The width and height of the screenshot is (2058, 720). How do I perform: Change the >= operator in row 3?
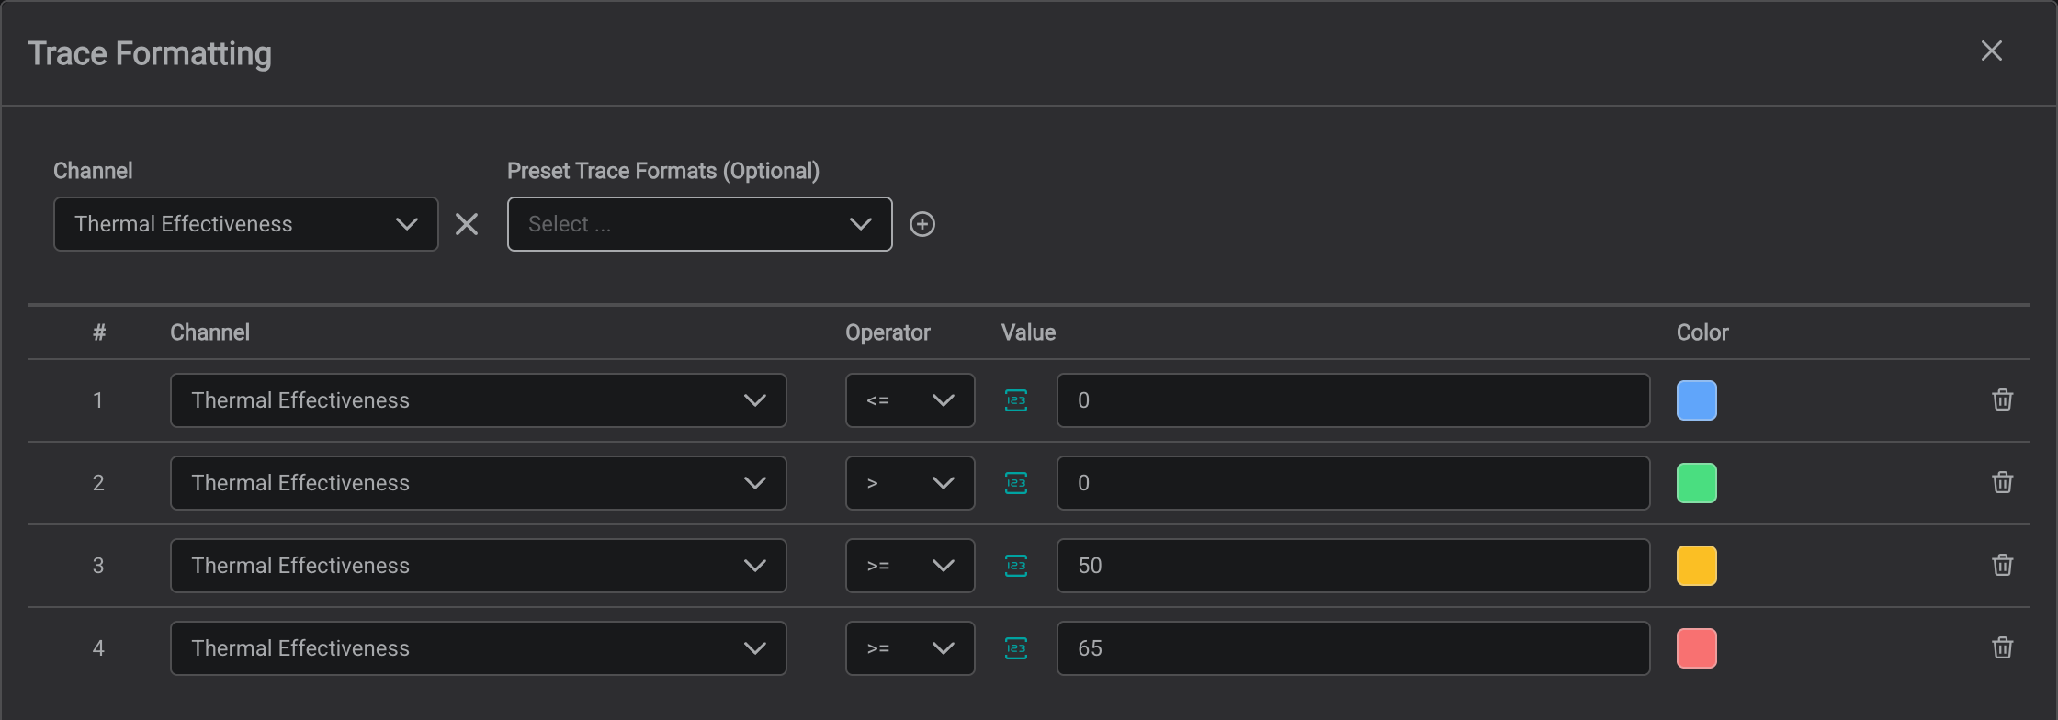910,566
